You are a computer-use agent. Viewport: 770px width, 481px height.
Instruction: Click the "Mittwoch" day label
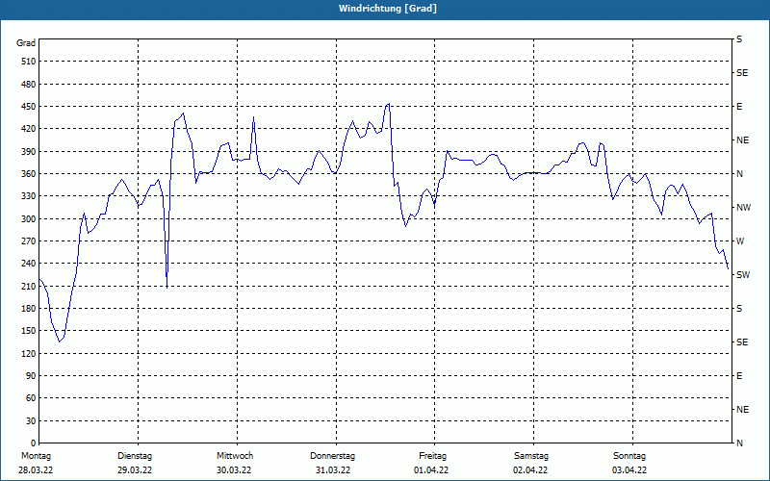tap(235, 456)
